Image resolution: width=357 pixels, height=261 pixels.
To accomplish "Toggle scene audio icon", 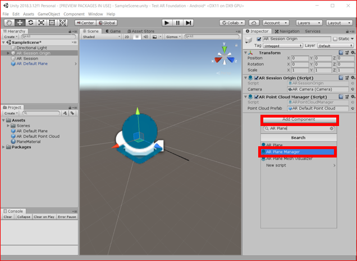I will 146,37.
